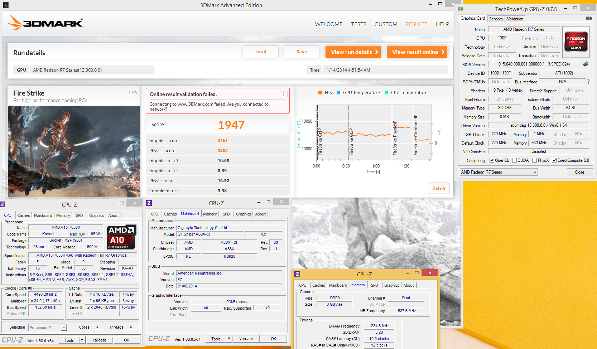Click the orange FPS legend swatch
597x349 pixels.
[x=320, y=93]
